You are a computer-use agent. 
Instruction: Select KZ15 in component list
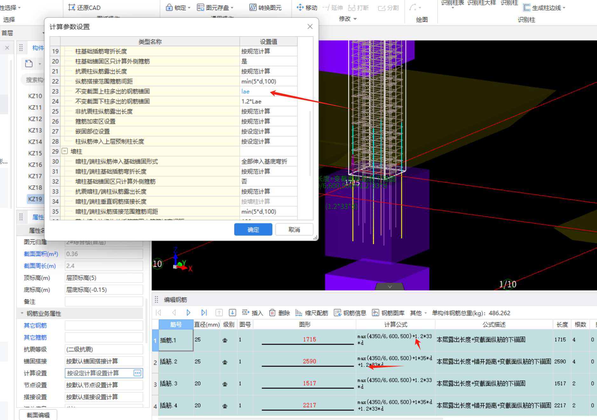coord(35,153)
